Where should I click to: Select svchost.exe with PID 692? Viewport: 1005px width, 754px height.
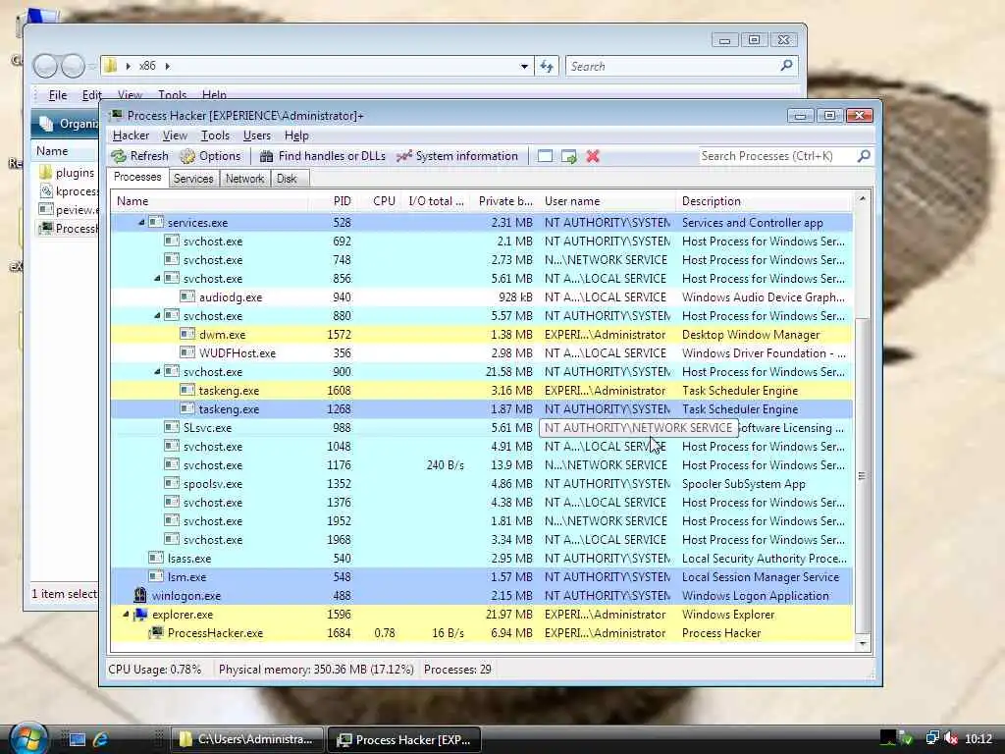coord(482,242)
